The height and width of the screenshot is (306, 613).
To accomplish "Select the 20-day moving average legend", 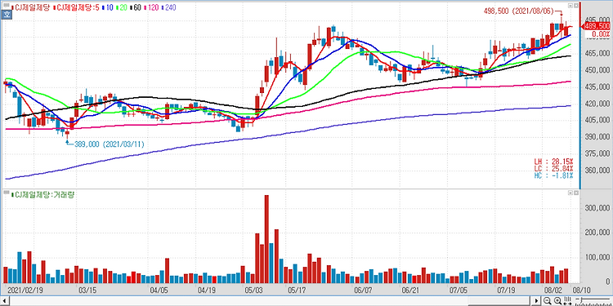I will coord(122,7).
